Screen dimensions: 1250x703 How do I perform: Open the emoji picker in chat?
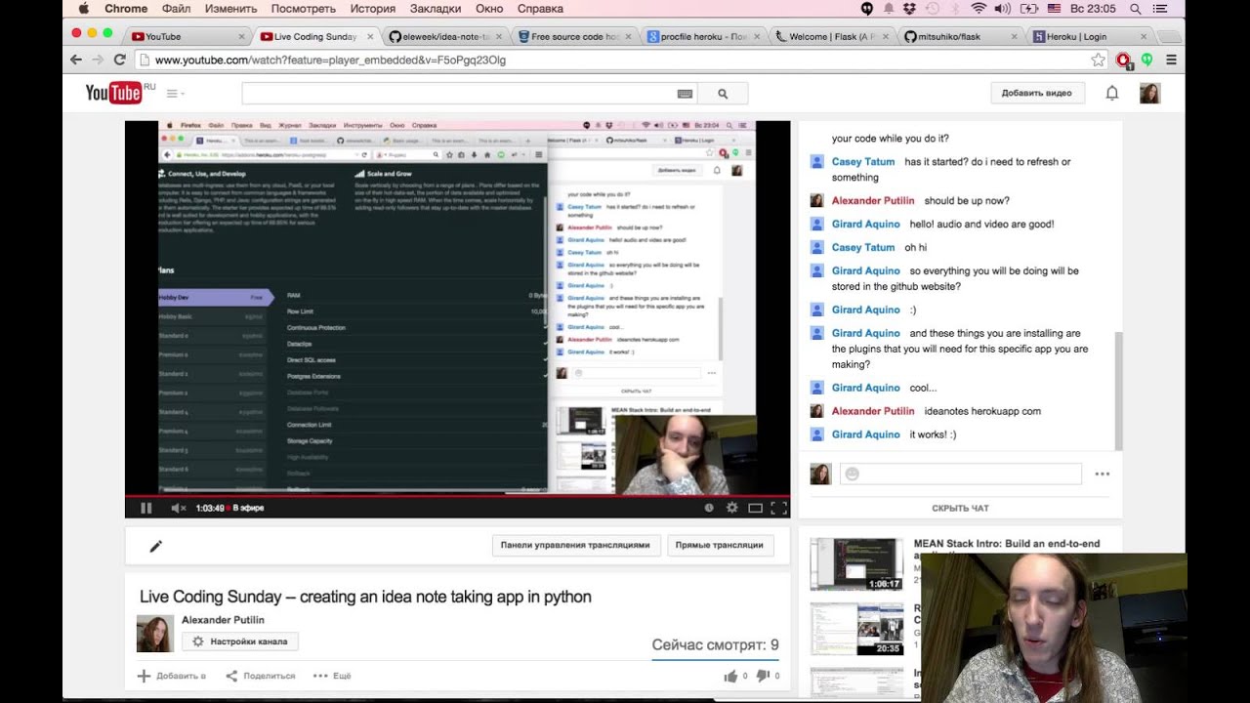(x=853, y=474)
